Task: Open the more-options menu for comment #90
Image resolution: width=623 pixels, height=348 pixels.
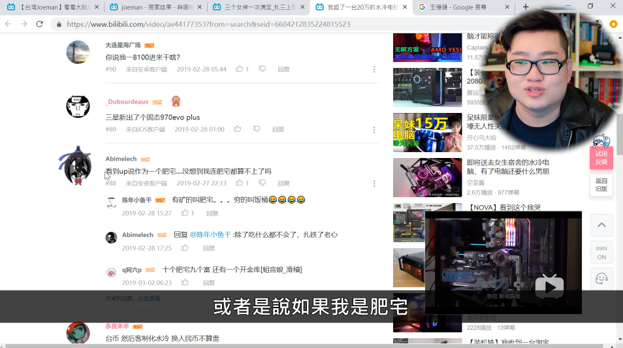Action: [374, 69]
